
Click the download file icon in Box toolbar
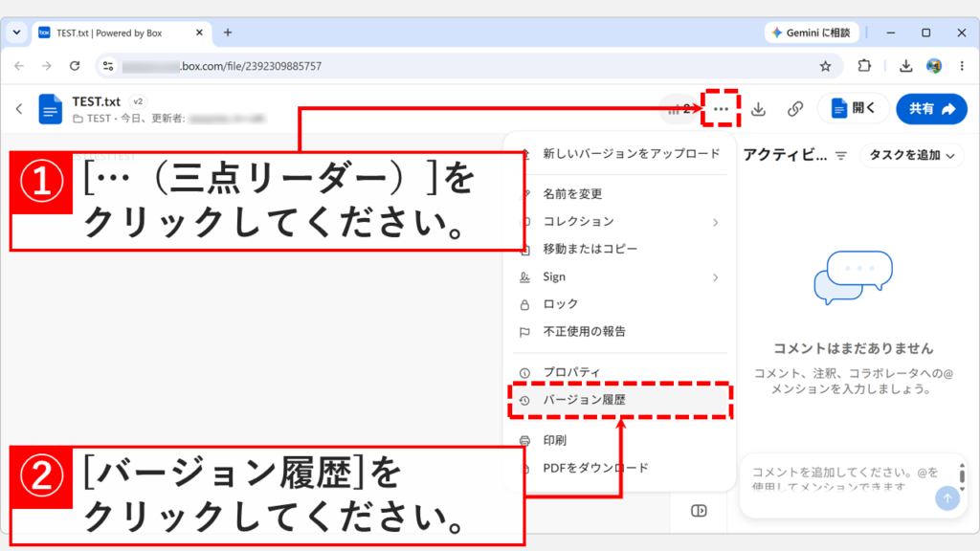758,109
